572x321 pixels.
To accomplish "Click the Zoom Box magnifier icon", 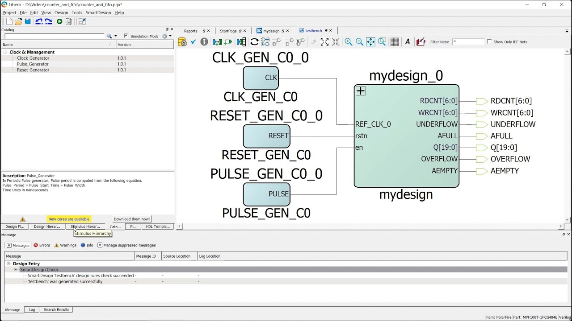I will [382, 42].
